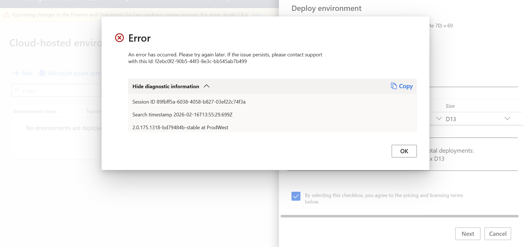
Task: Open Microsoft Azure settings
Action: 70,73
